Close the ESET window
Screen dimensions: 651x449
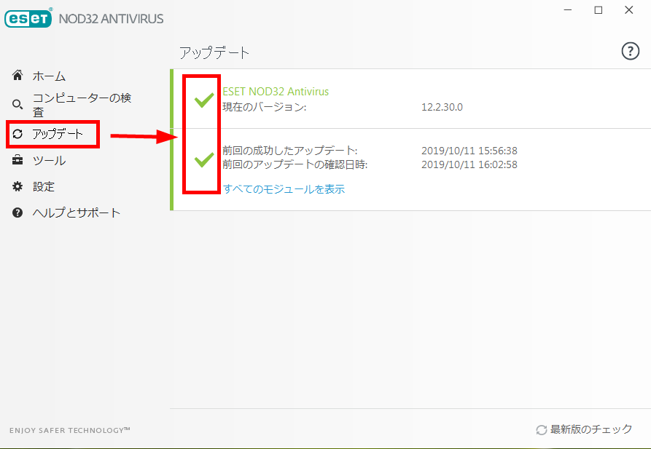pyautogui.click(x=629, y=10)
